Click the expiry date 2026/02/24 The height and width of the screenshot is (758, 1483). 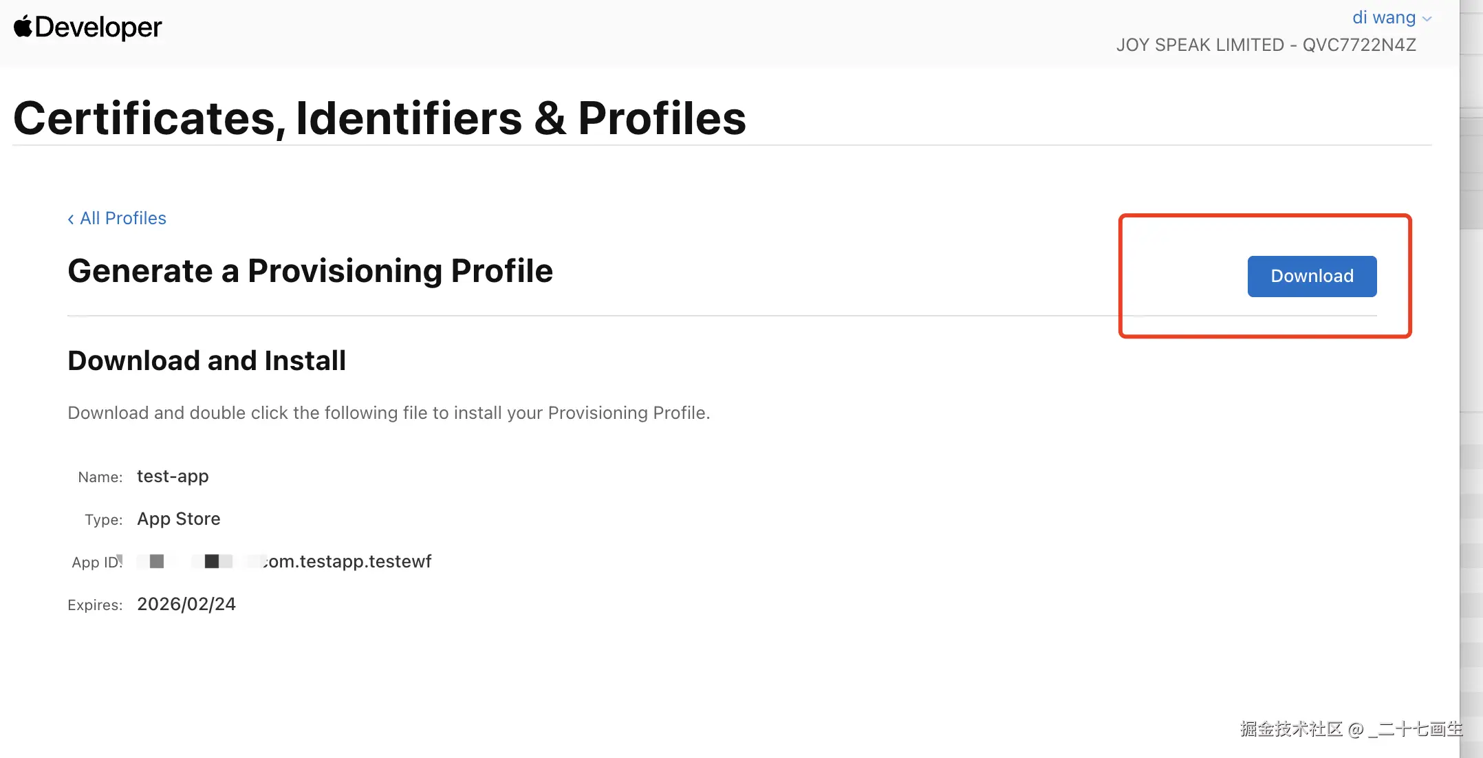click(186, 605)
